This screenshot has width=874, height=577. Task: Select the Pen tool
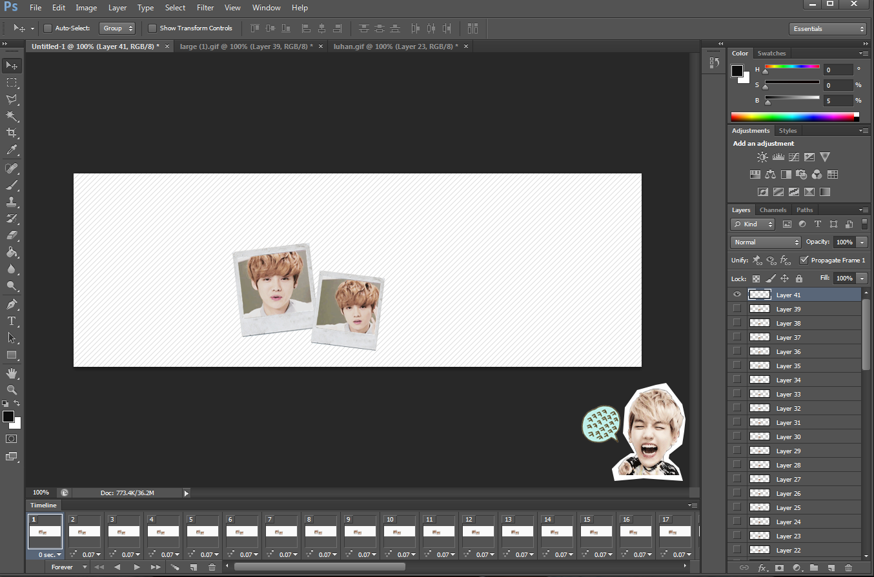[x=12, y=304]
